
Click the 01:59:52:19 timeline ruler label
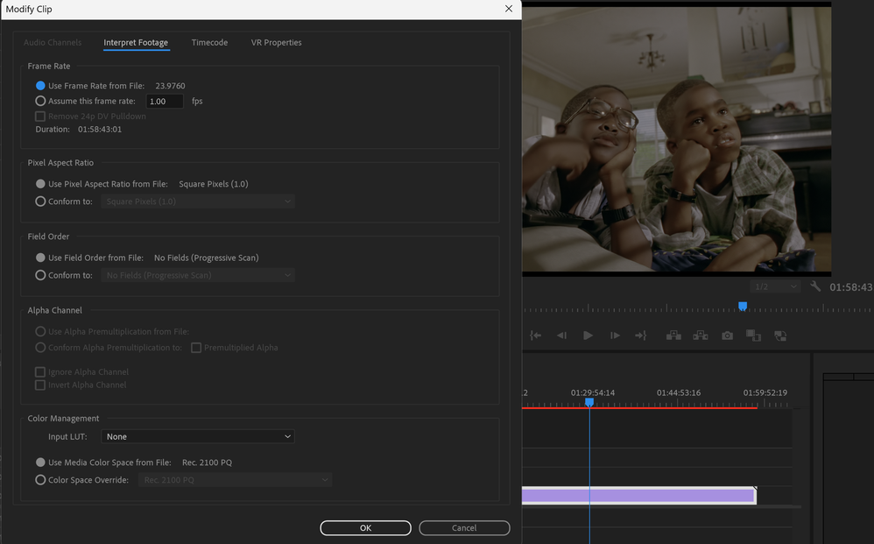point(765,392)
